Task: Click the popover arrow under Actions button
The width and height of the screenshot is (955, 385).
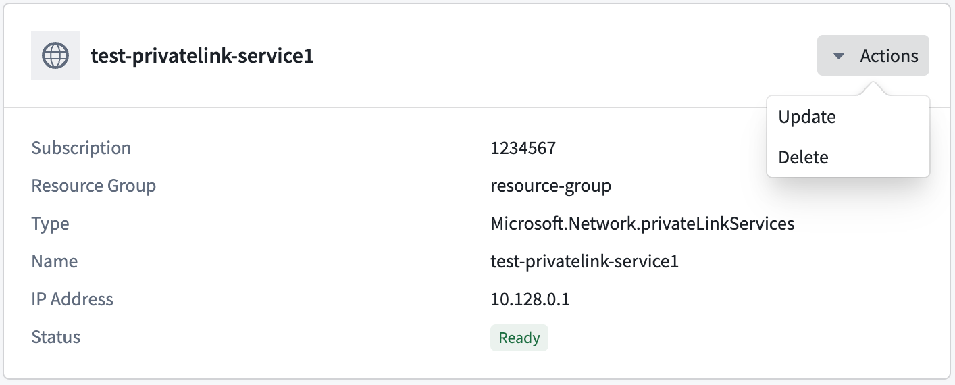Action: [x=873, y=88]
